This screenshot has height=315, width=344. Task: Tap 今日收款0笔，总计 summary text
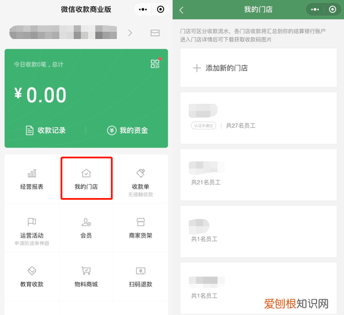(38, 64)
